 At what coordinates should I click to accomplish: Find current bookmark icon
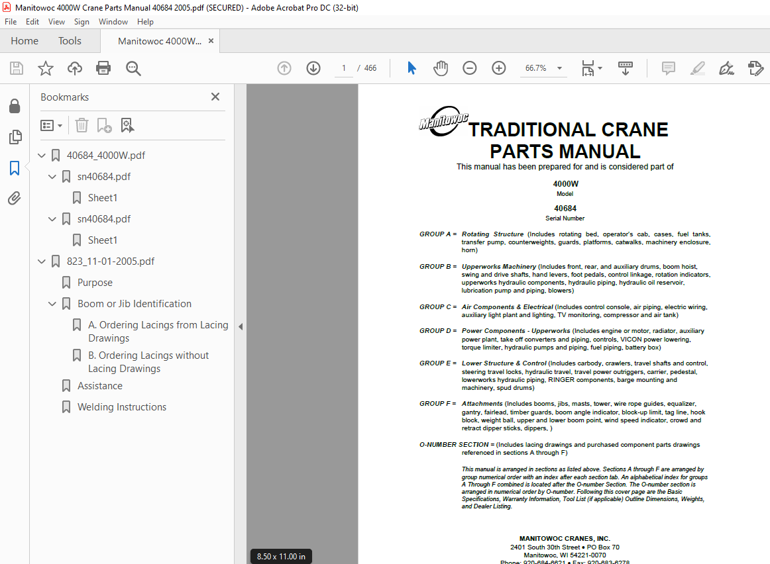[x=127, y=126]
